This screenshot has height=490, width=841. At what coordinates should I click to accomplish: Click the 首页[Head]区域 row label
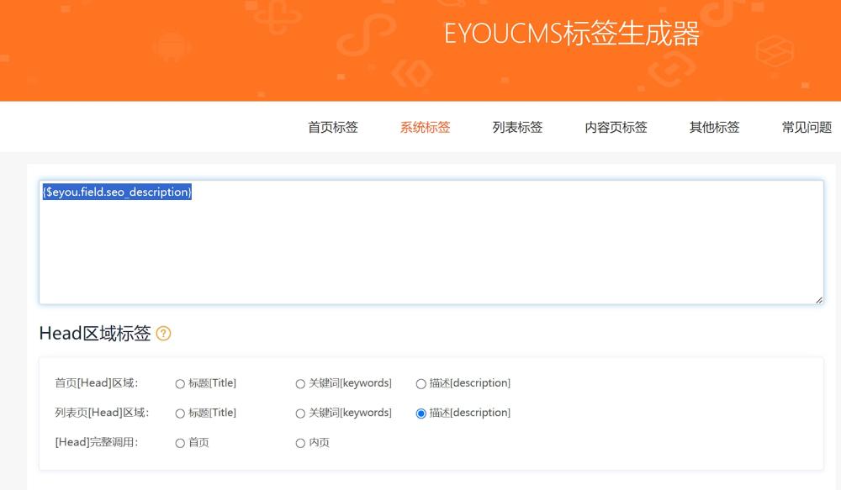click(97, 382)
